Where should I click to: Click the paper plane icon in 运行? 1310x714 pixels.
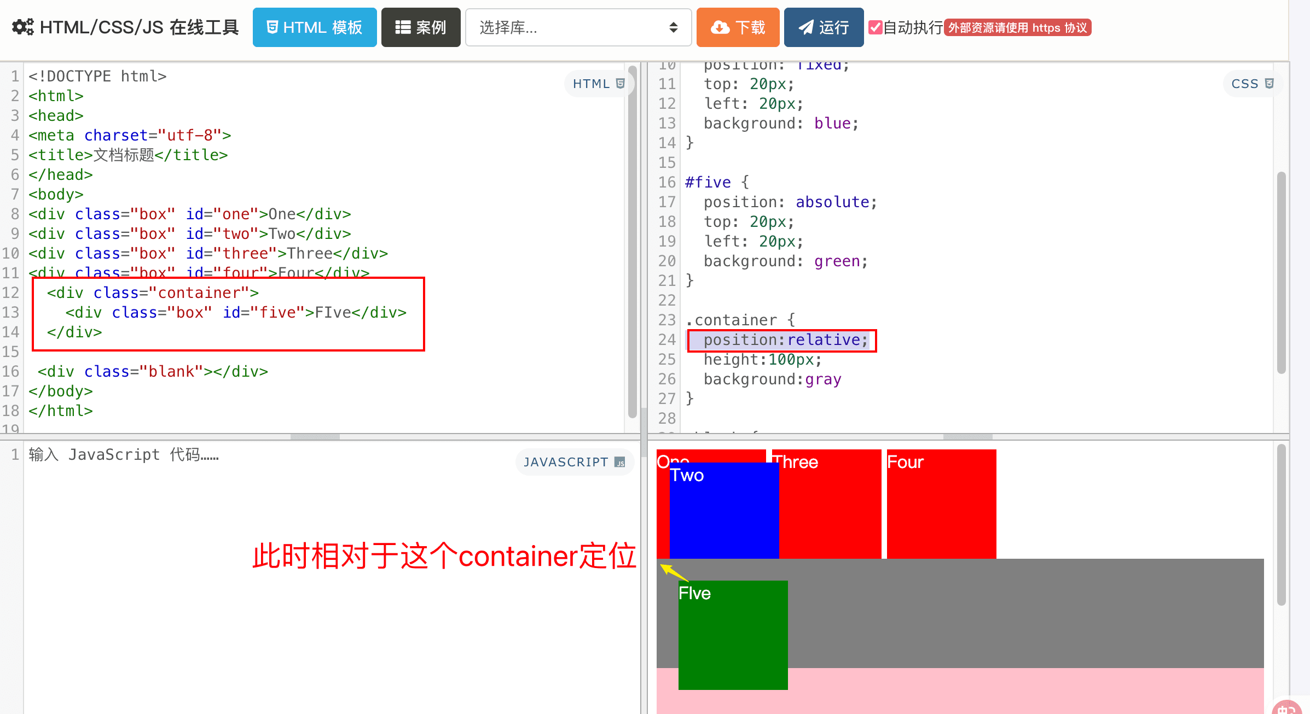[x=805, y=27]
